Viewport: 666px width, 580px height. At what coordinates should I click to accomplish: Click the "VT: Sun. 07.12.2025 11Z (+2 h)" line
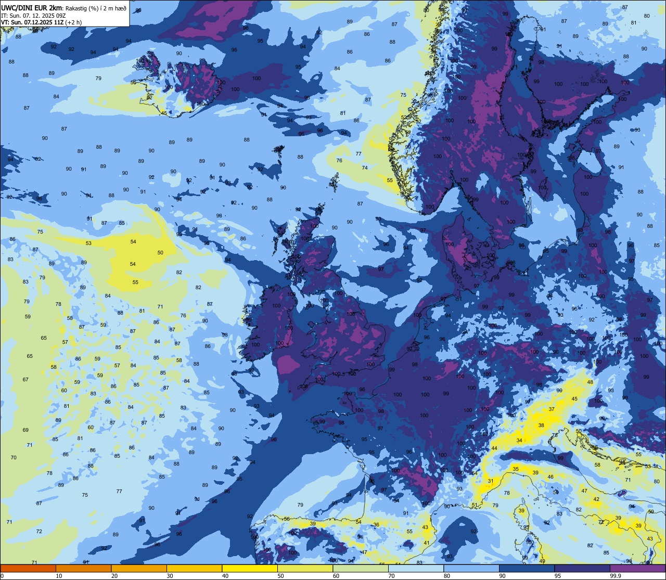coord(42,22)
